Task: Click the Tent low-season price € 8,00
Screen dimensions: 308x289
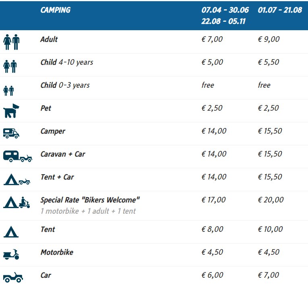Action: click(x=212, y=229)
